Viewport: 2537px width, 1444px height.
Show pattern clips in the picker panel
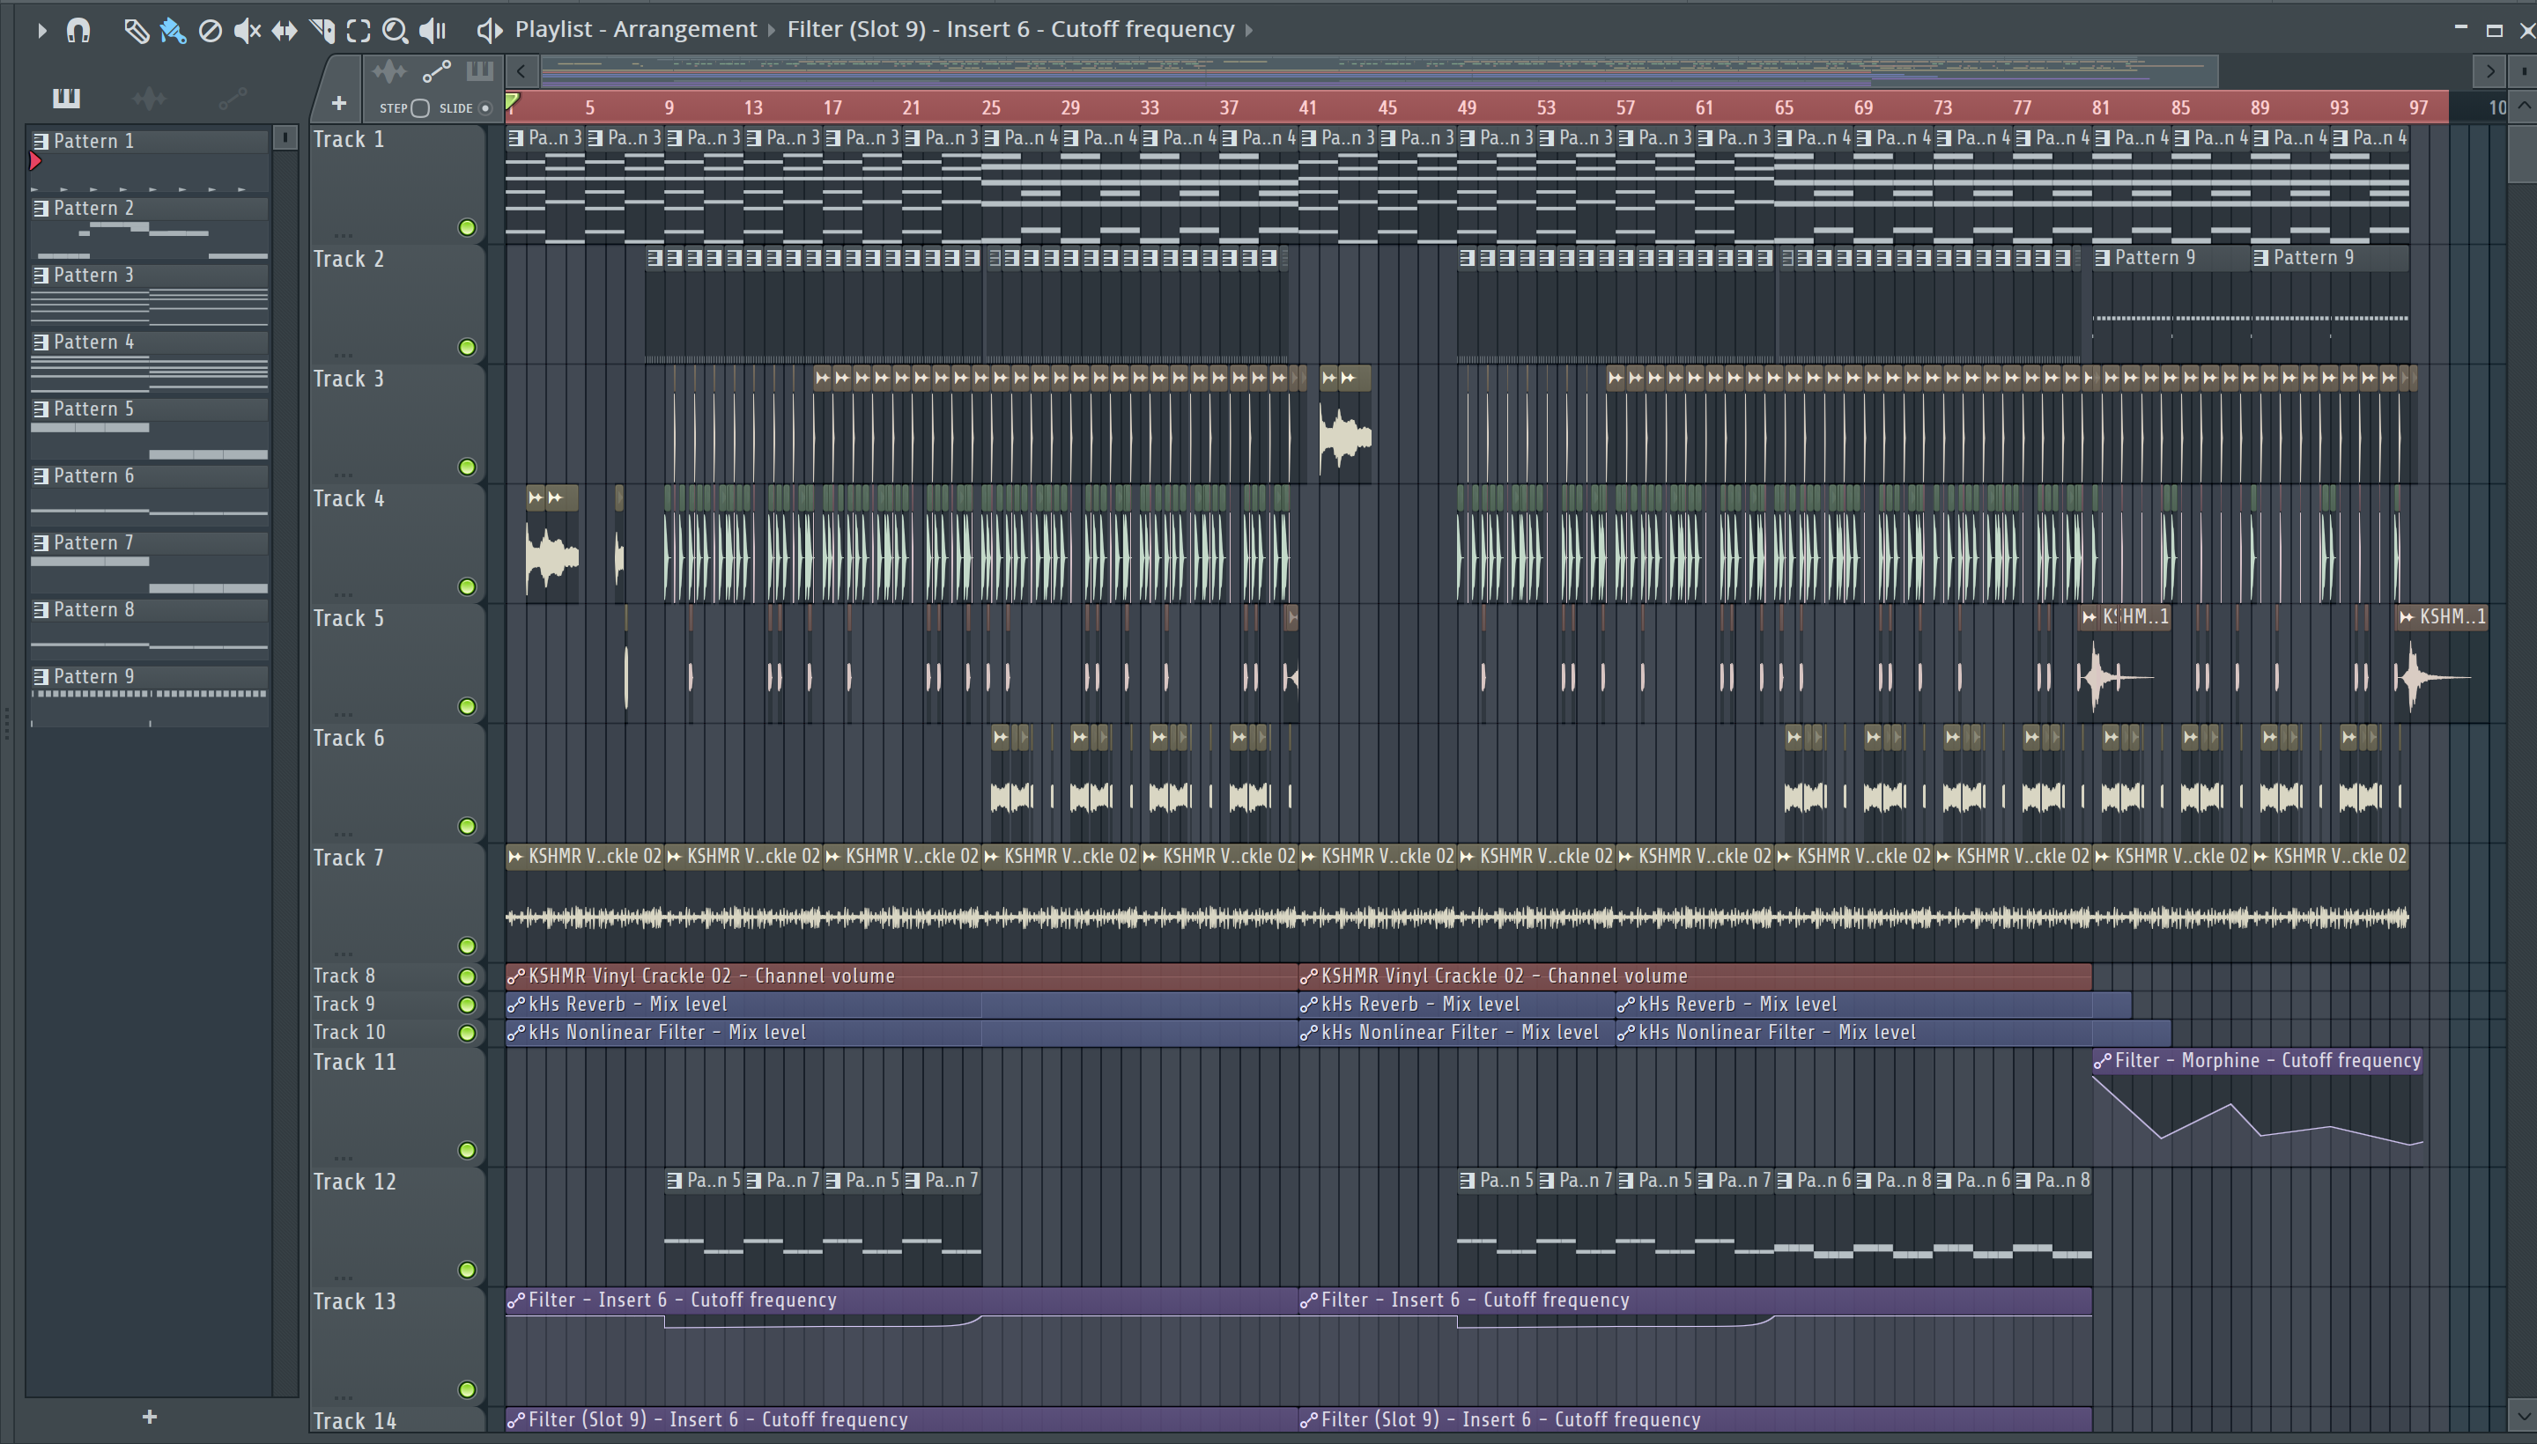66,97
